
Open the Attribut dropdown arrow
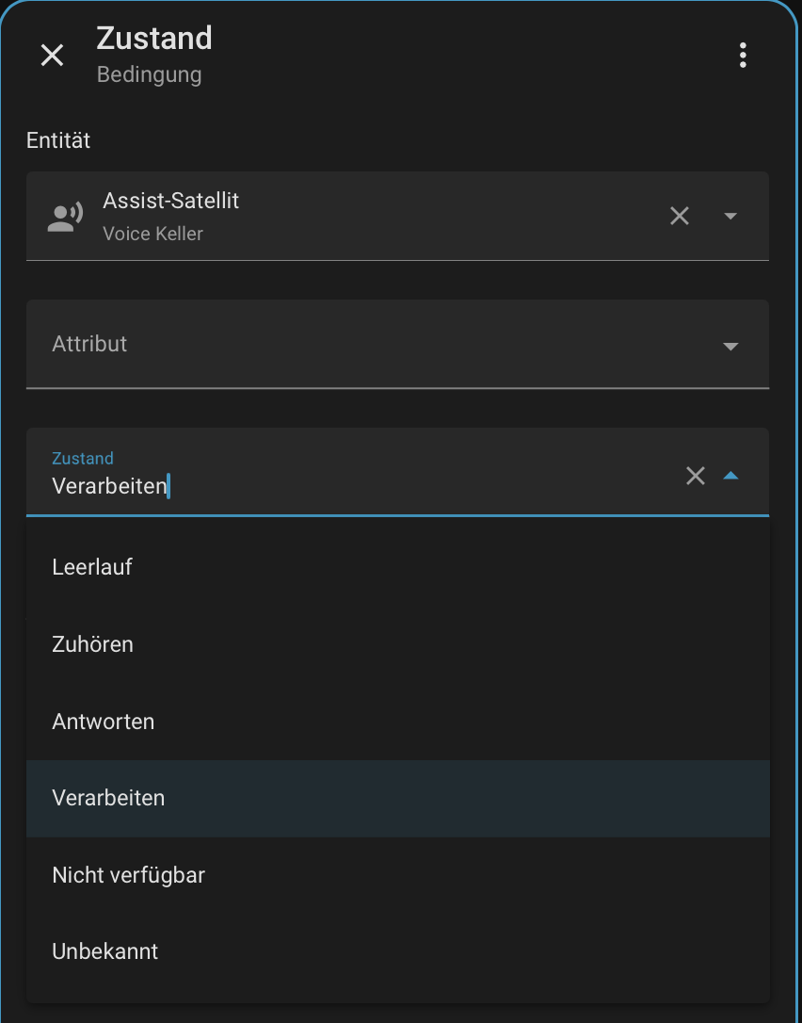tap(730, 346)
